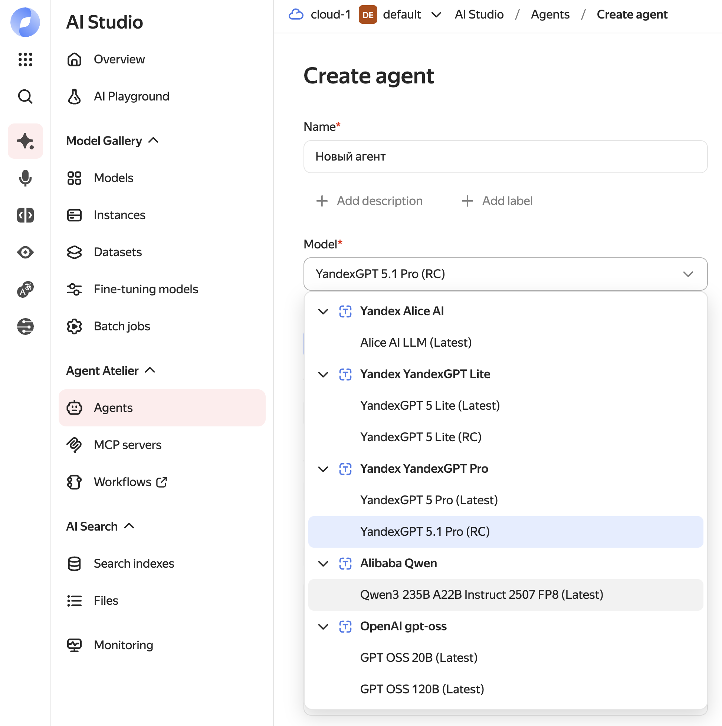Click the eye Vision icon in left rail
The height and width of the screenshot is (726, 722).
pos(25,252)
